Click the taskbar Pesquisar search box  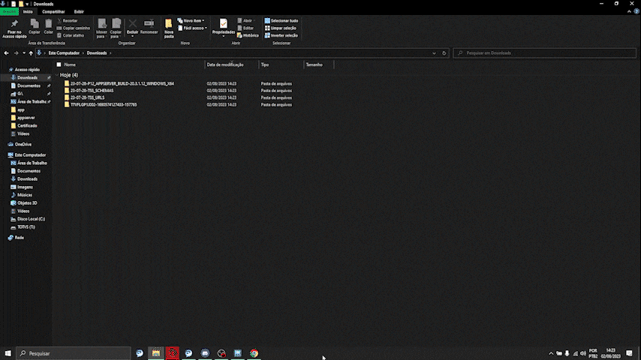[x=74, y=353]
